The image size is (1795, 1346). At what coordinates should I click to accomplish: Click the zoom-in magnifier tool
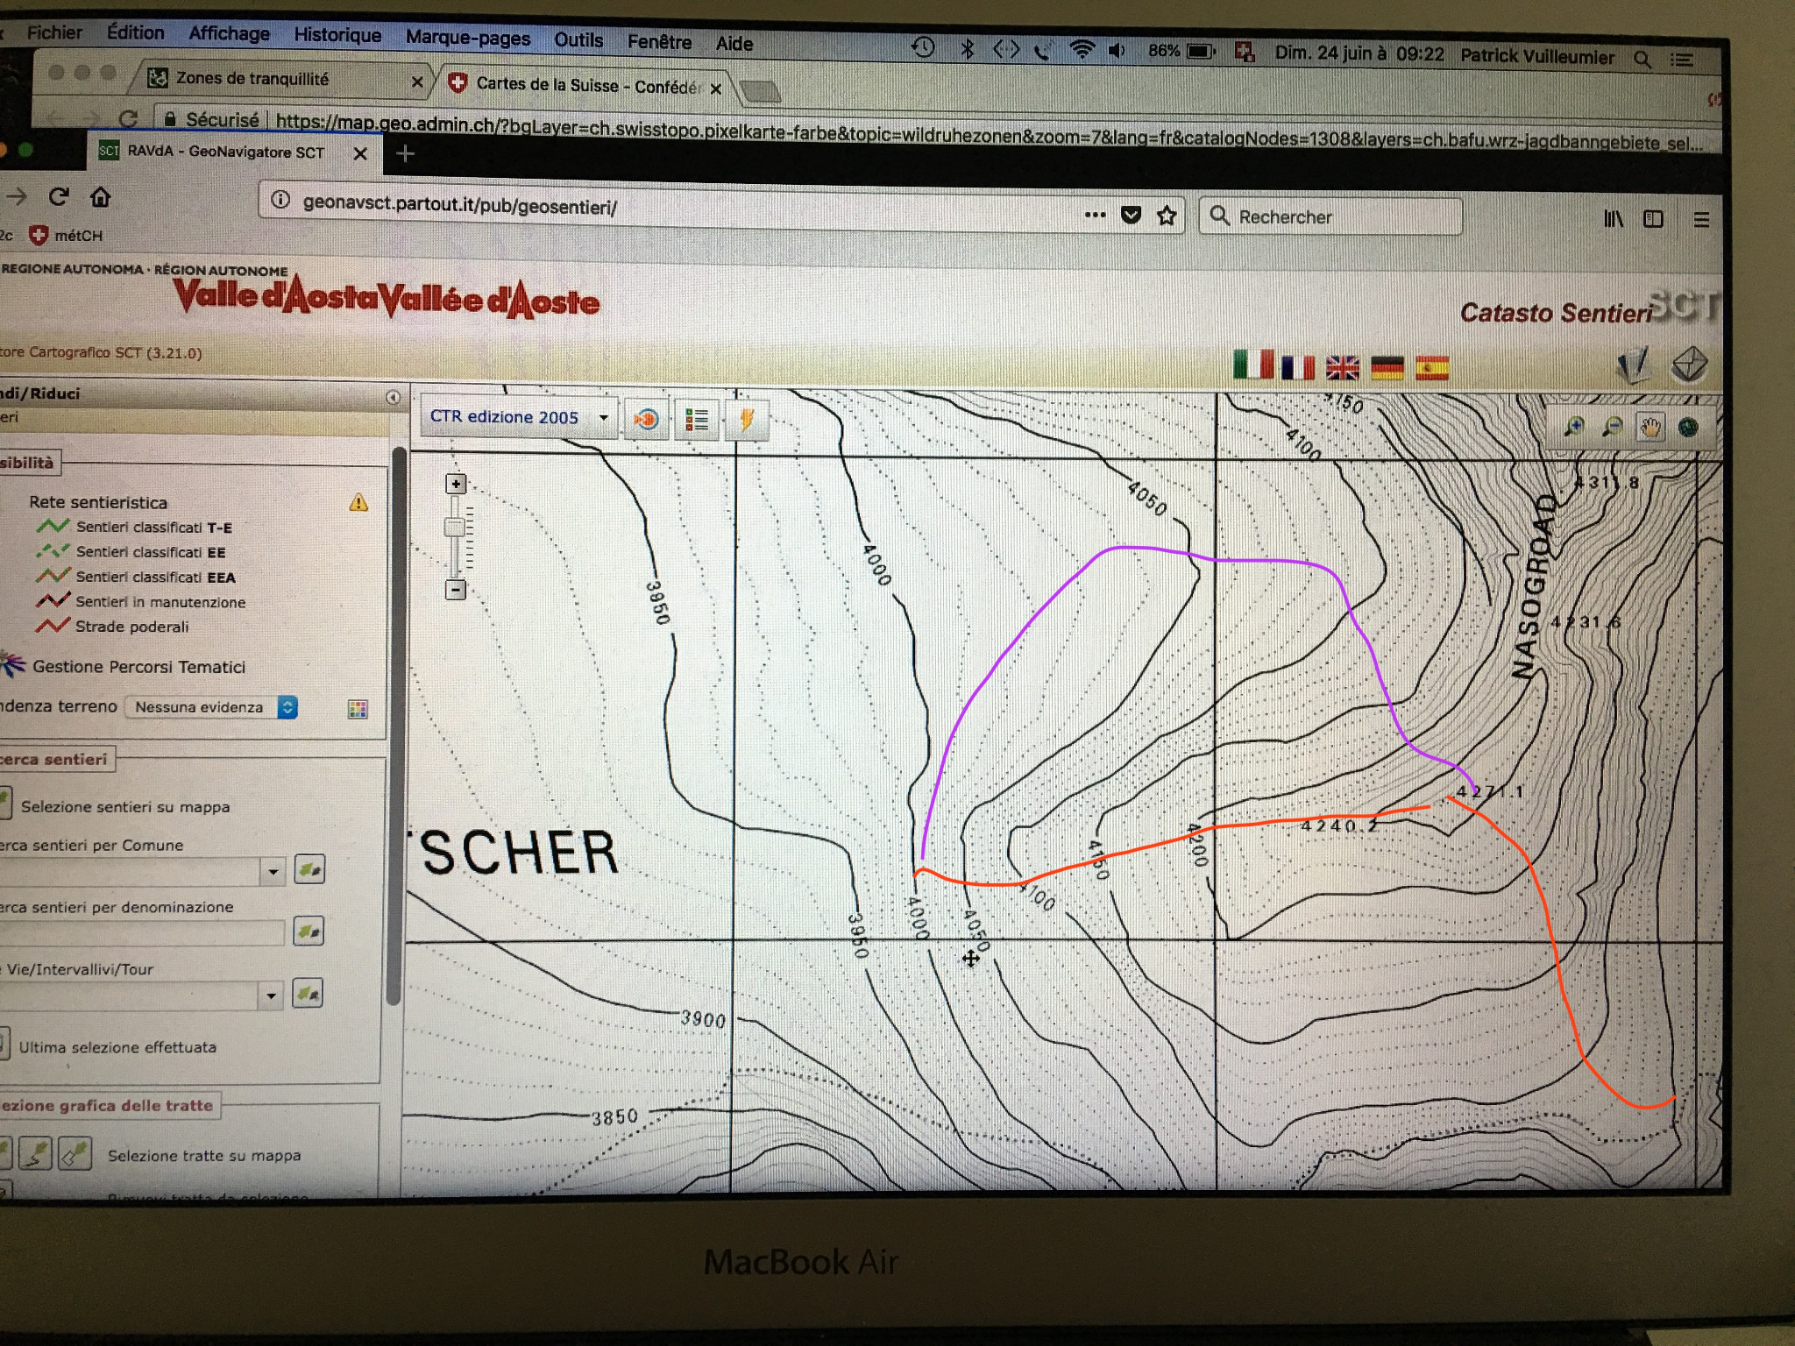(x=1574, y=427)
